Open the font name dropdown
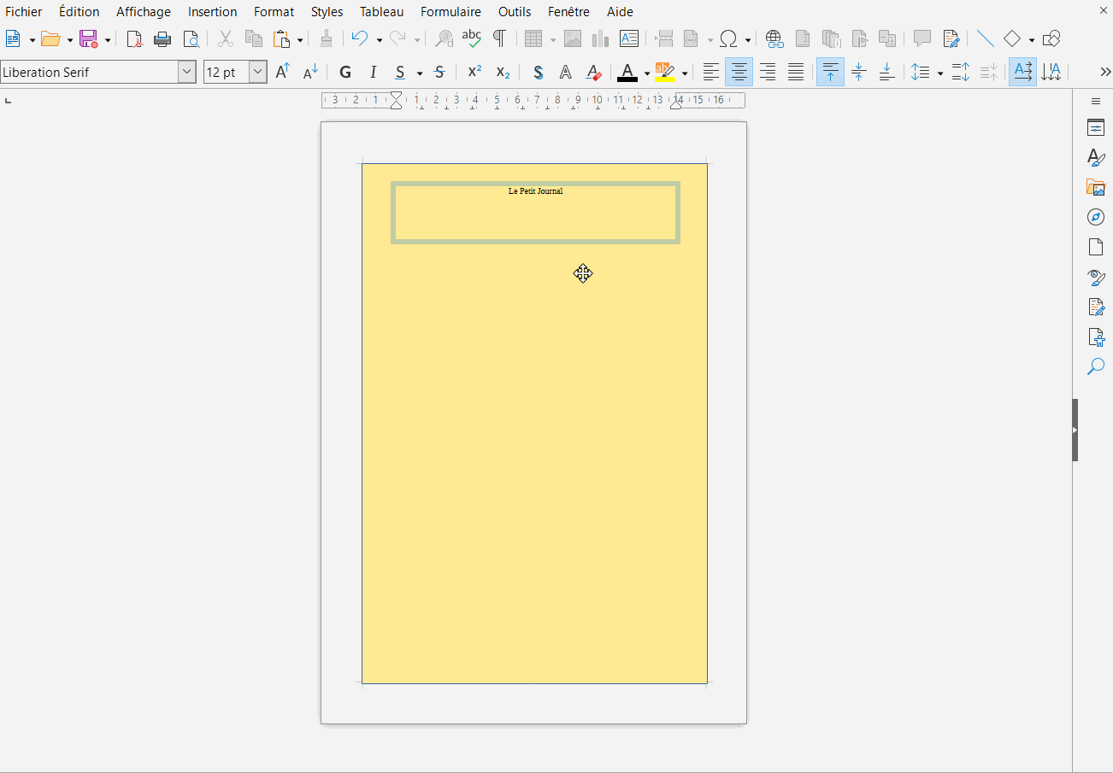The height and width of the screenshot is (773, 1113). point(187,73)
